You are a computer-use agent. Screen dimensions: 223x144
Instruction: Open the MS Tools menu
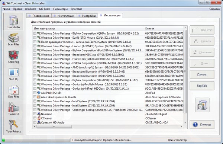coord(45,9)
